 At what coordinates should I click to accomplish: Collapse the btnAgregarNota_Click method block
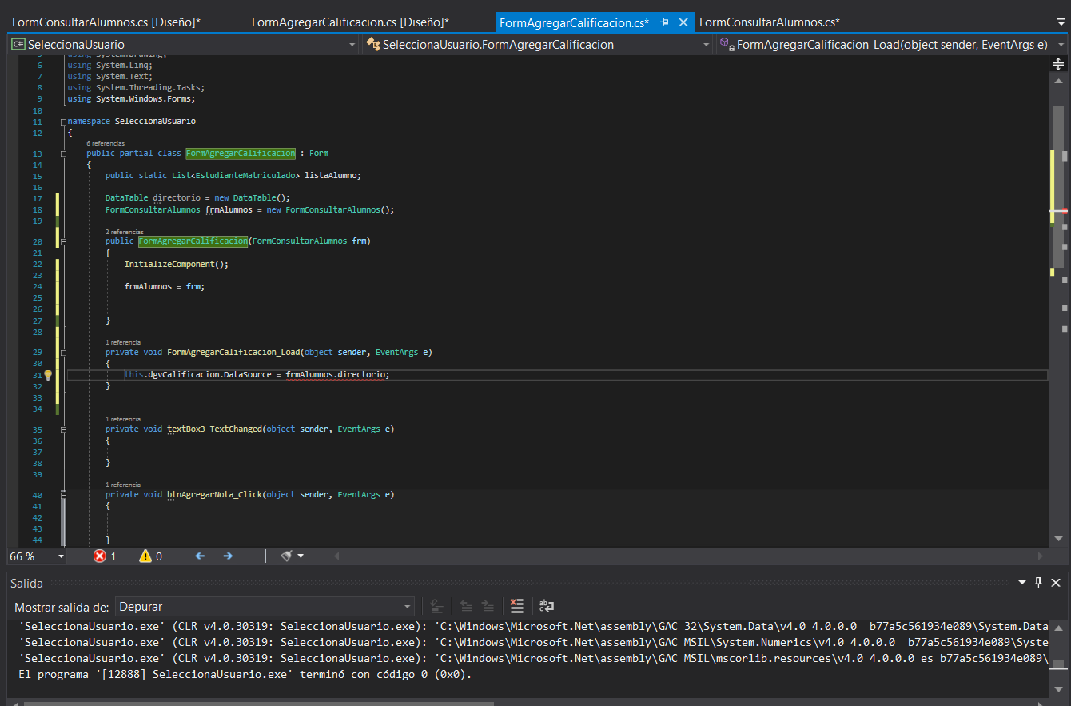(62, 495)
